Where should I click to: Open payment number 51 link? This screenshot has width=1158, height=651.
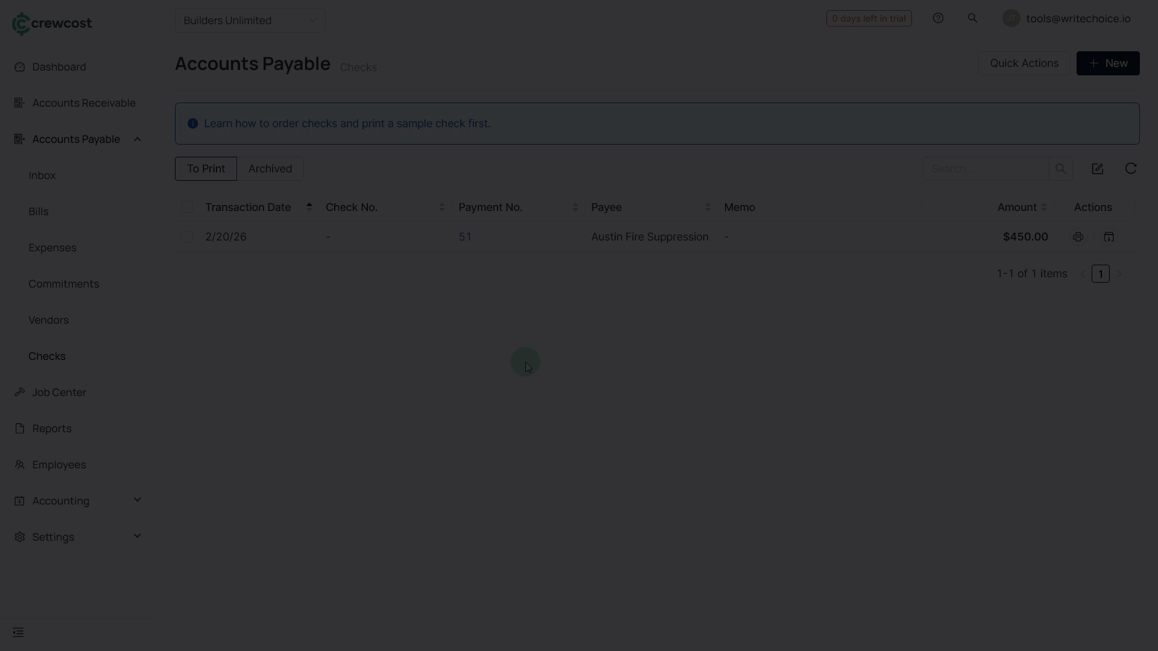pos(464,237)
